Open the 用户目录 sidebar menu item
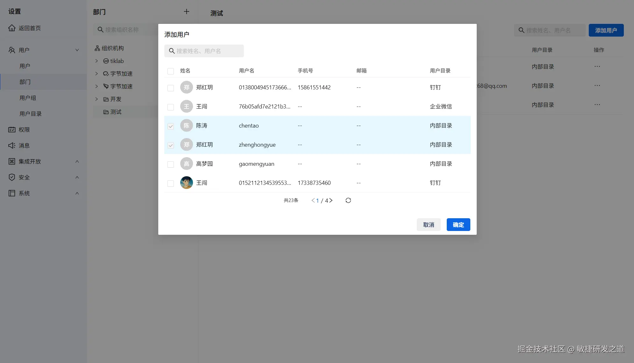 (x=31, y=114)
